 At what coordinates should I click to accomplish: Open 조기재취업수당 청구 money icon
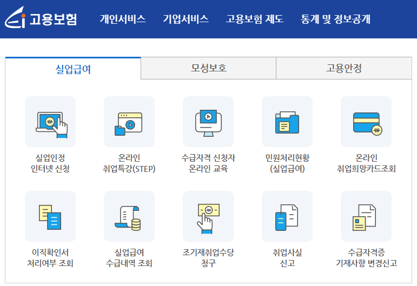(208, 216)
